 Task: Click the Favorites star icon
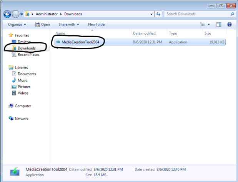point(11,35)
